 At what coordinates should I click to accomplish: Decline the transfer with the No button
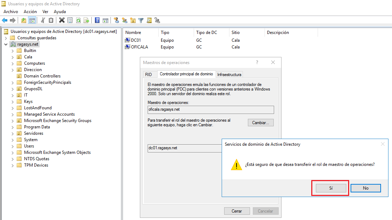pyautogui.click(x=366, y=188)
